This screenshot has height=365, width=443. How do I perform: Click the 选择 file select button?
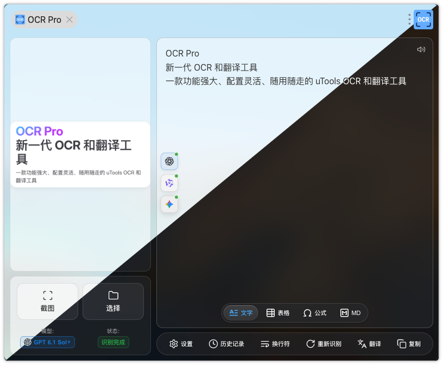[113, 301]
